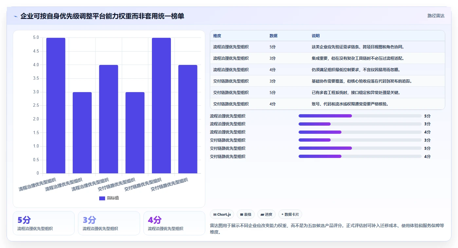
Task: Click the 路径雷达 tag in the header
Action: coord(436,16)
